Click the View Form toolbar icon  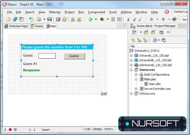click(15, 19)
